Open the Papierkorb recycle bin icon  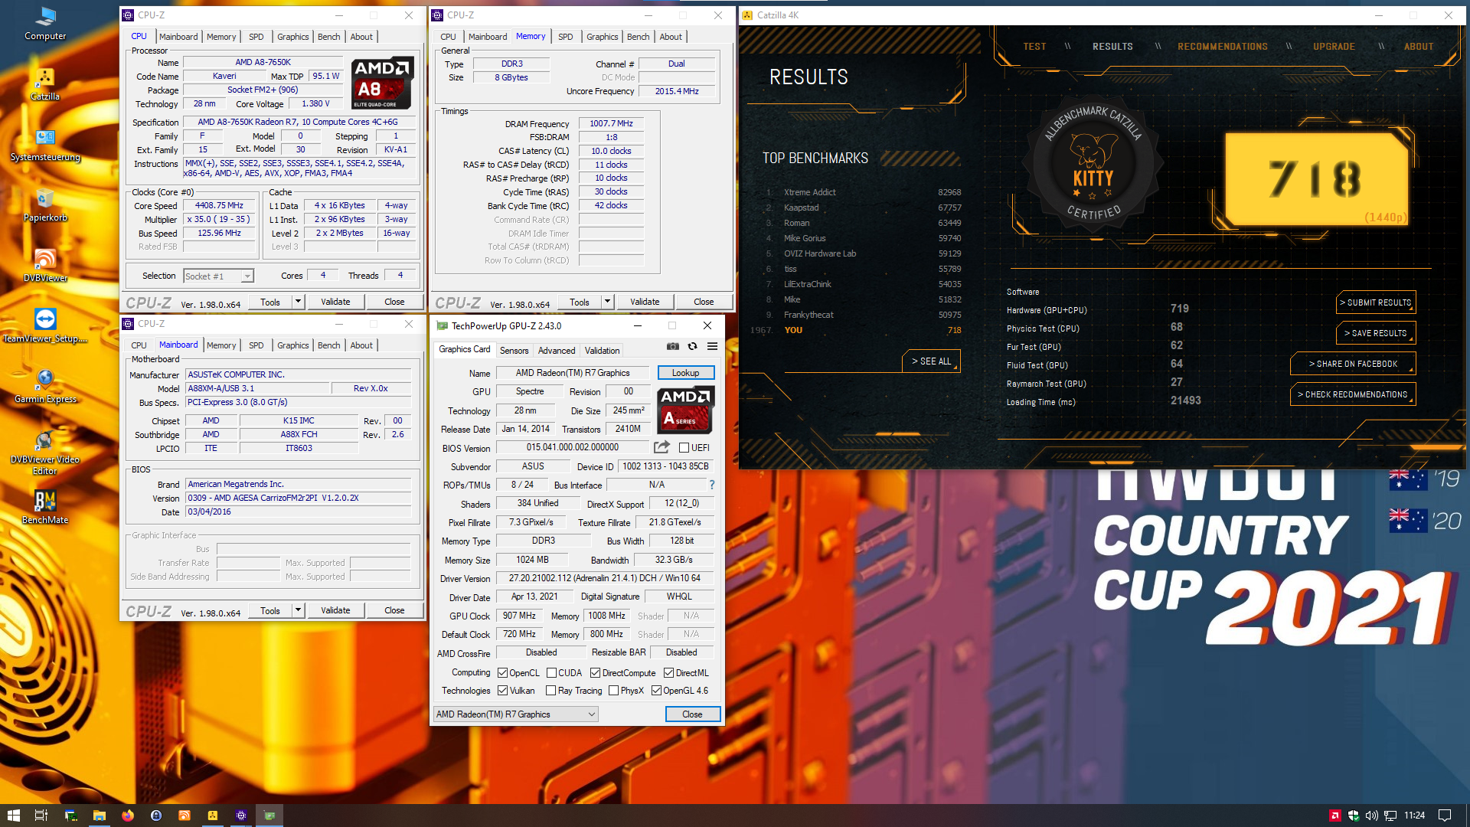(45, 205)
